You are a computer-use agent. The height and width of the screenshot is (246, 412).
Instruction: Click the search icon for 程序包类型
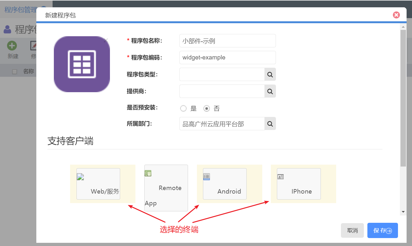[270, 74]
